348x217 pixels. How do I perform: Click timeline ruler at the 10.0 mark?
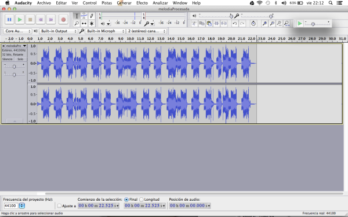(x=130, y=39)
